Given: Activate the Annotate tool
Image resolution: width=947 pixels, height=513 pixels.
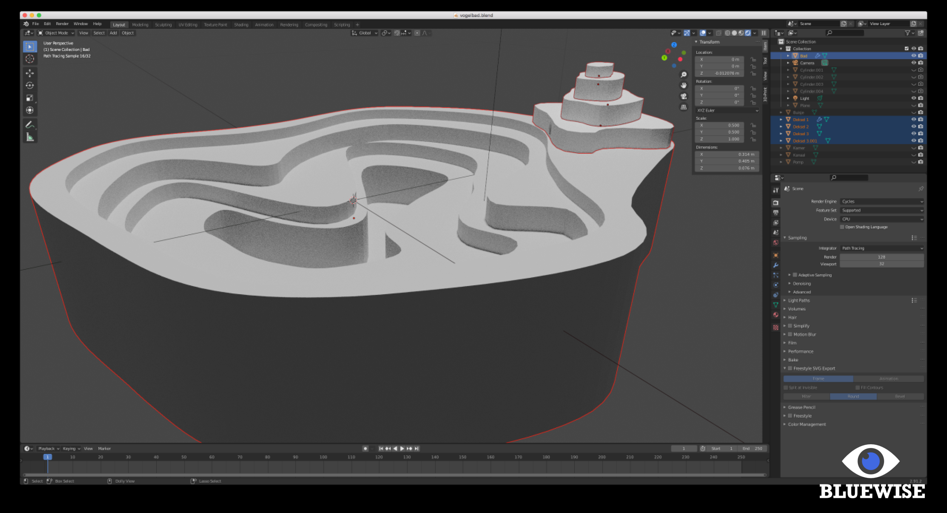Looking at the screenshot, I should coord(30,125).
